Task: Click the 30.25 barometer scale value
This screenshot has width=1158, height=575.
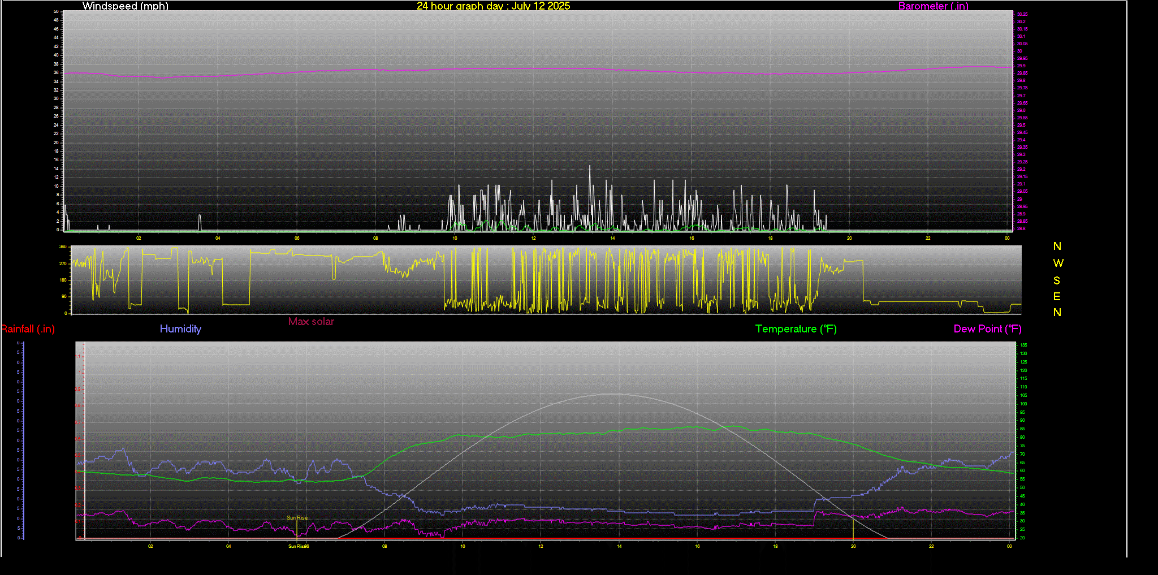Action: click(1022, 14)
